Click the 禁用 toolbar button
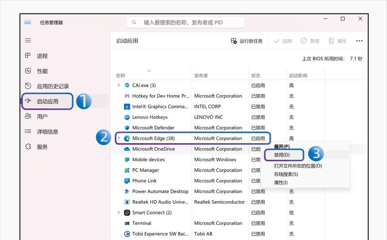Viewport: 387px width, 240px height. pyautogui.click(x=310, y=41)
